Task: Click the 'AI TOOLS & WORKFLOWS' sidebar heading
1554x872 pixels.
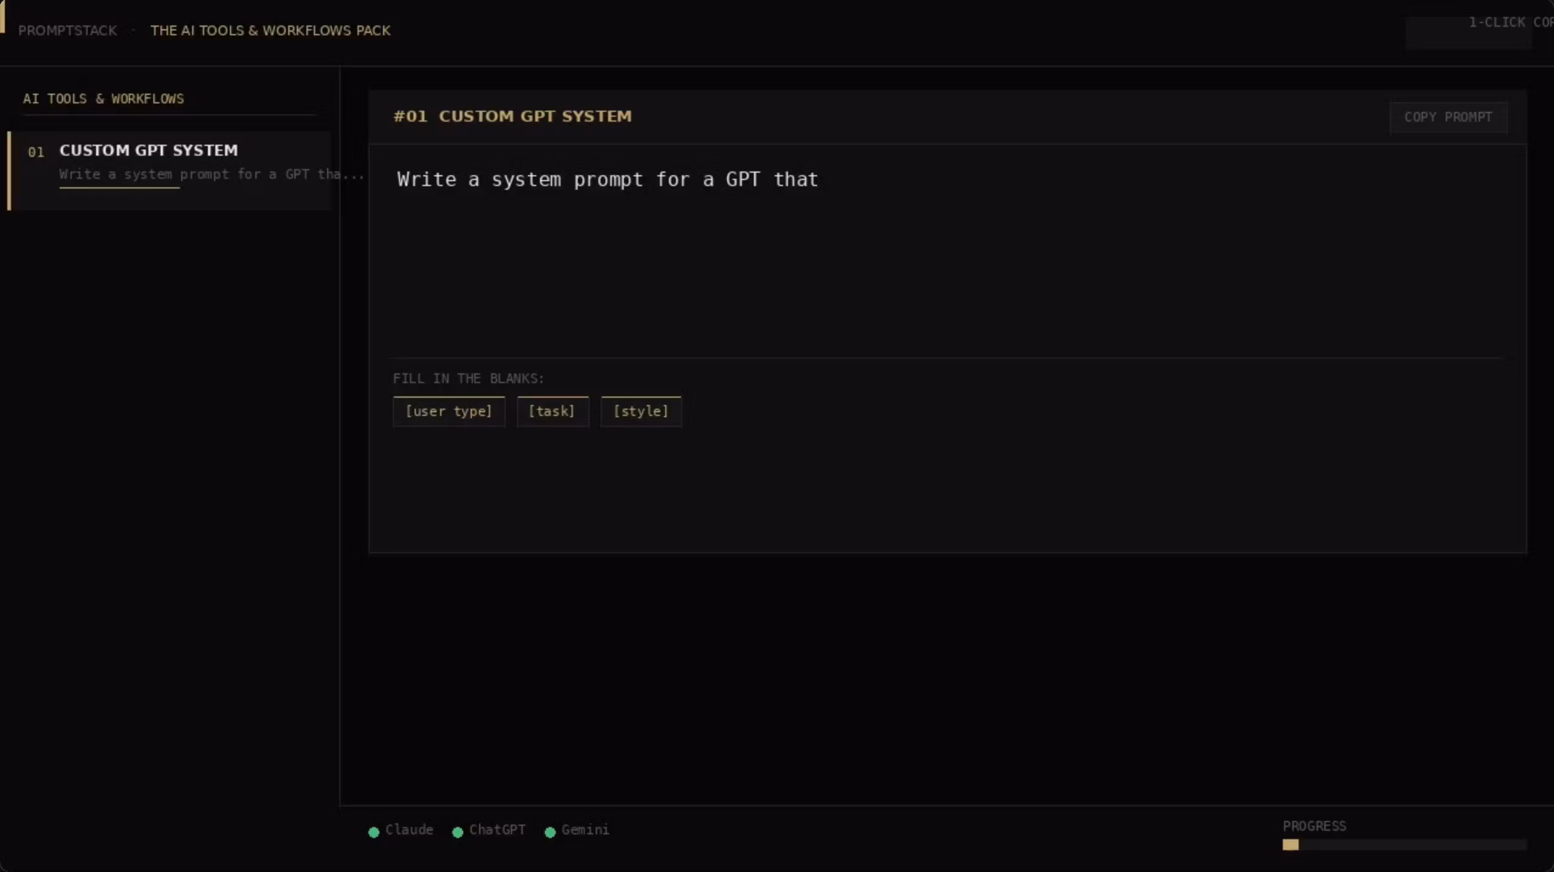Action: (x=103, y=99)
